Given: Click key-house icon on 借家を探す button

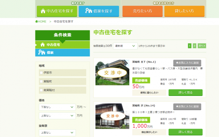Looking at the screenshot, I should [89, 11].
